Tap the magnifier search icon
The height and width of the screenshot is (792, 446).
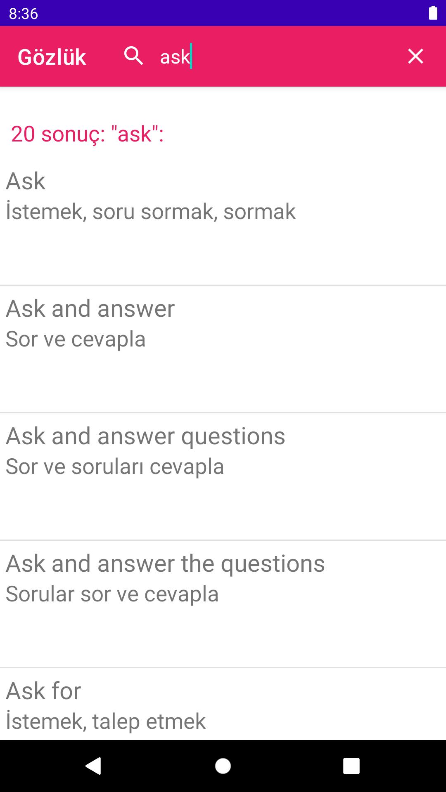(133, 56)
